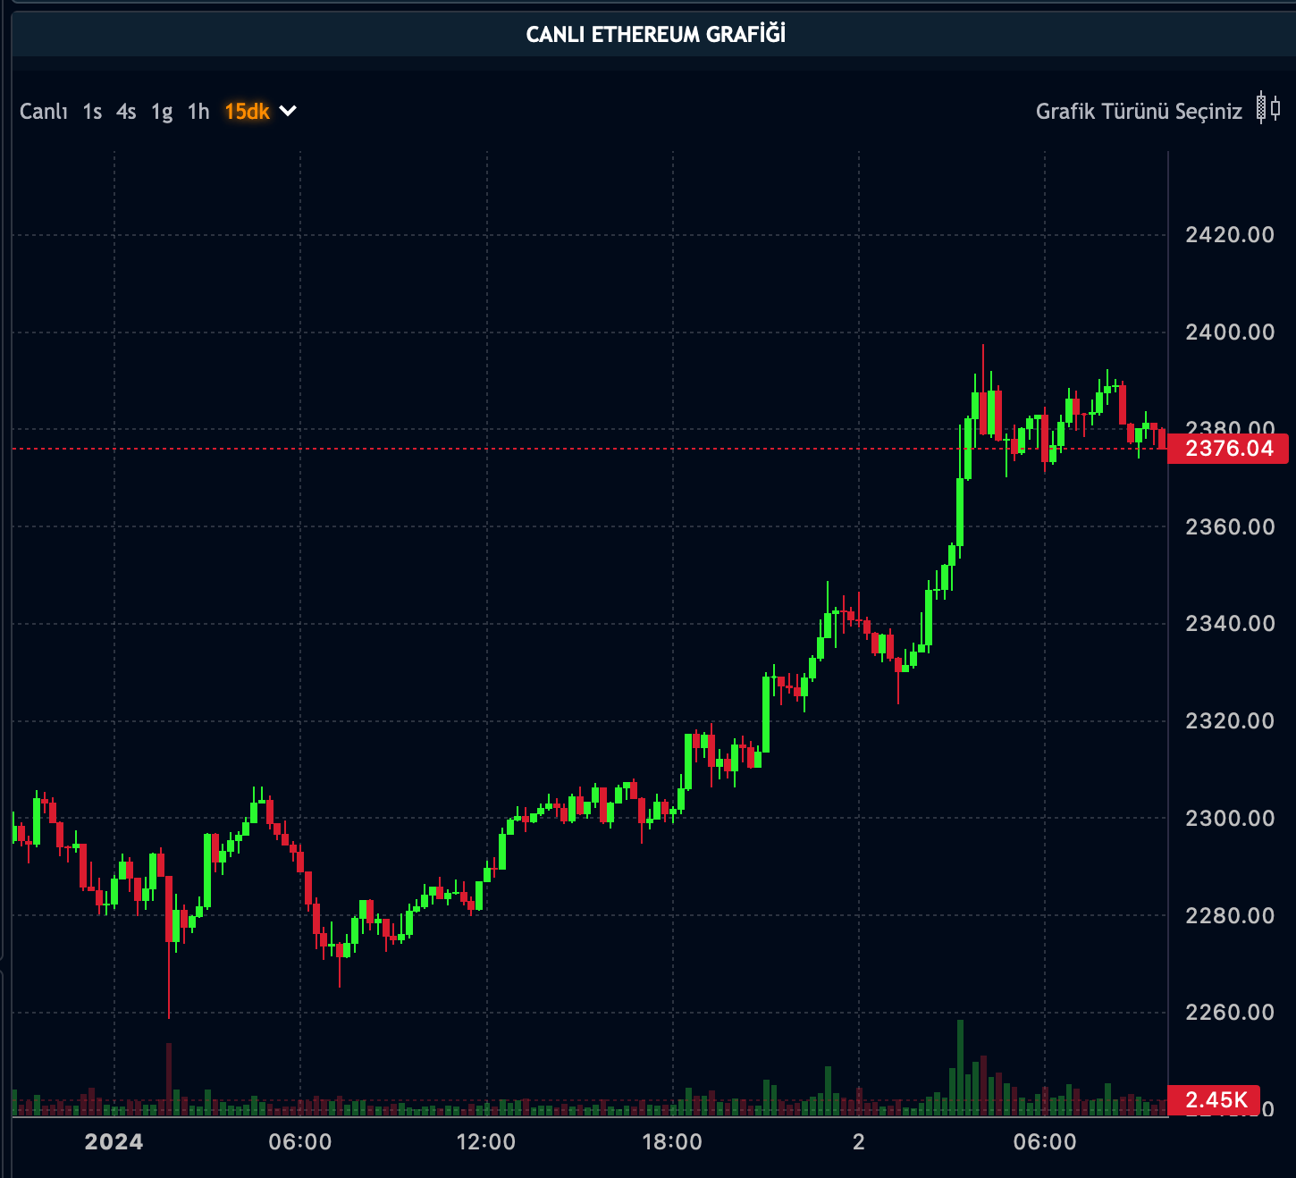
Task: Click the day 2 label on time axis
Action: pos(859,1141)
